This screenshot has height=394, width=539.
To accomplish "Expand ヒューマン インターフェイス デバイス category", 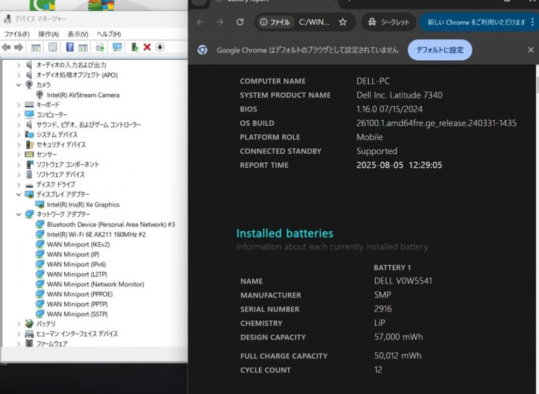I will 19,334.
